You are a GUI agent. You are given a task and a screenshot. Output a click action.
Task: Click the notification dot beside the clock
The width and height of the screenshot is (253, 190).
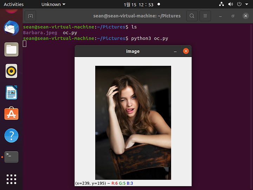[x=159, y=4]
